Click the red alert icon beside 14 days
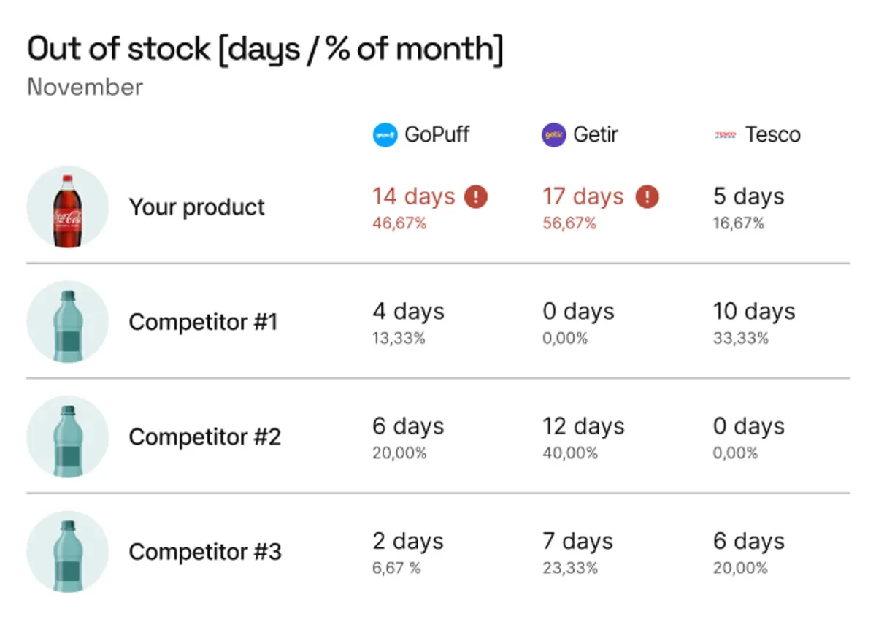This screenshot has height=619, width=876. [x=476, y=196]
